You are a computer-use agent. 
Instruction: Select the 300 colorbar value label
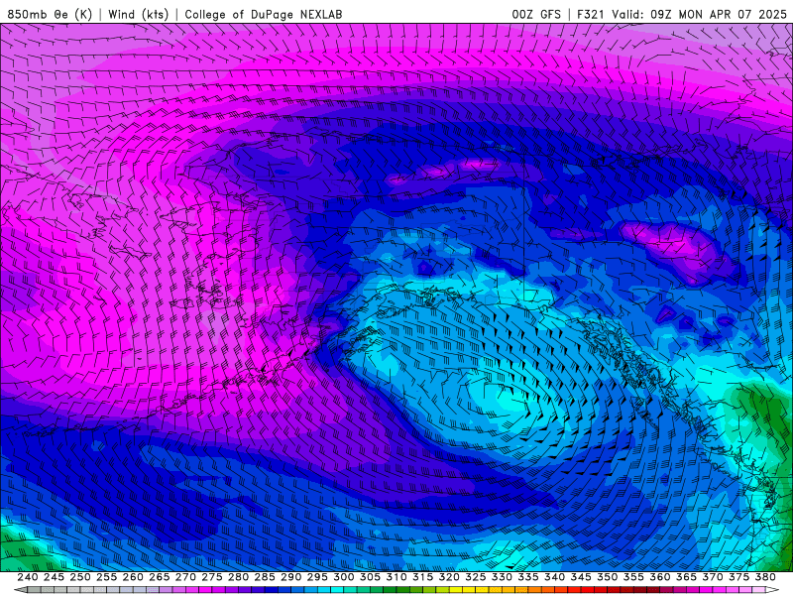(x=344, y=577)
